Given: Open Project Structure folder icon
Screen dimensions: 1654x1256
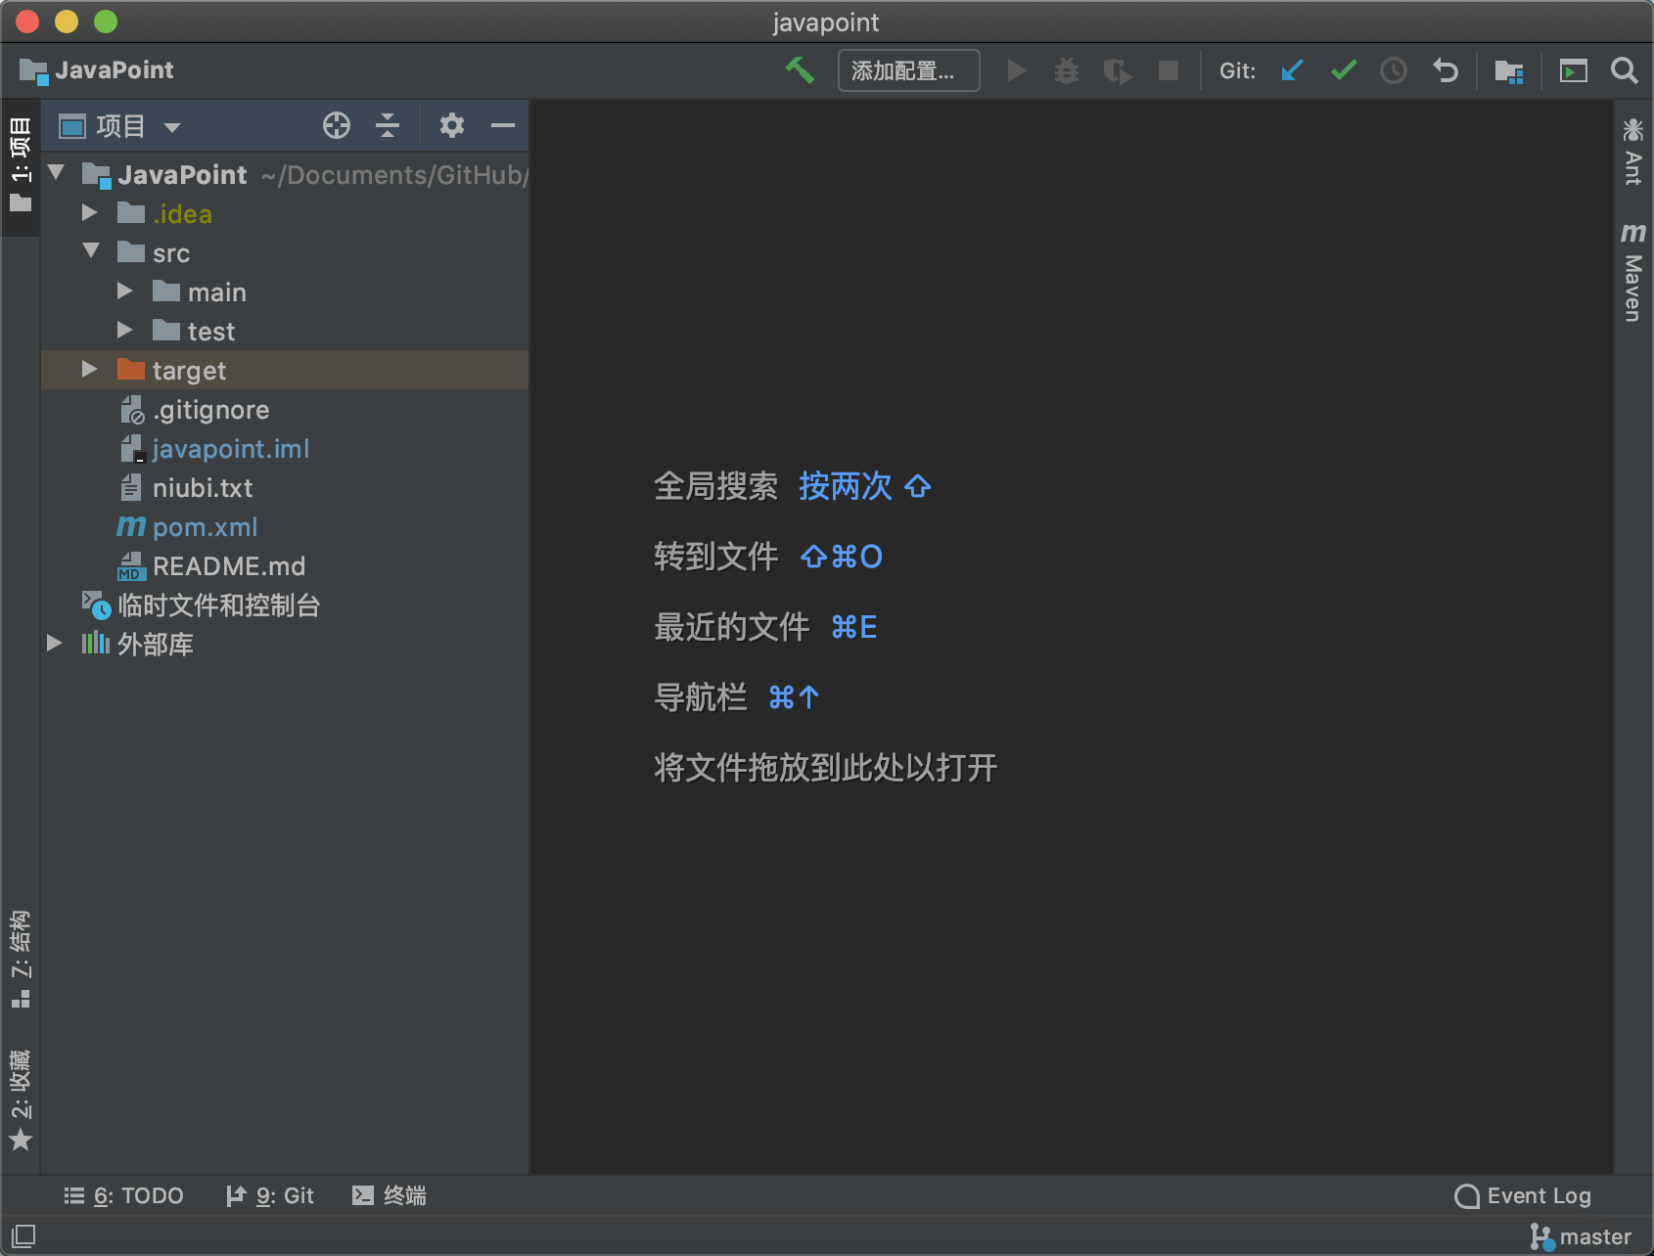Looking at the screenshot, I should (x=1509, y=70).
